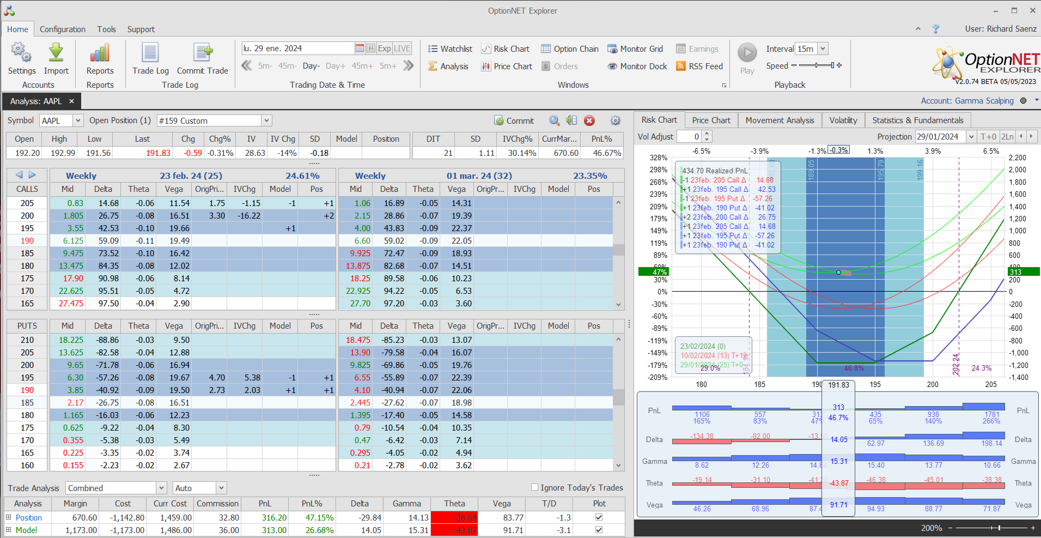Open Risk Chart from Windows group
Image resolution: width=1041 pixels, height=538 pixels.
[505, 49]
